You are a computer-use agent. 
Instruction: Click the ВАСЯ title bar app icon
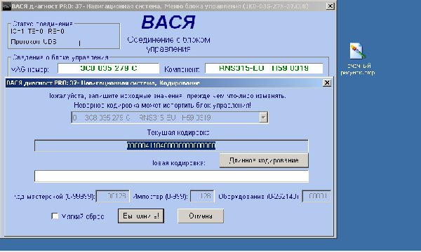click(x=6, y=6)
